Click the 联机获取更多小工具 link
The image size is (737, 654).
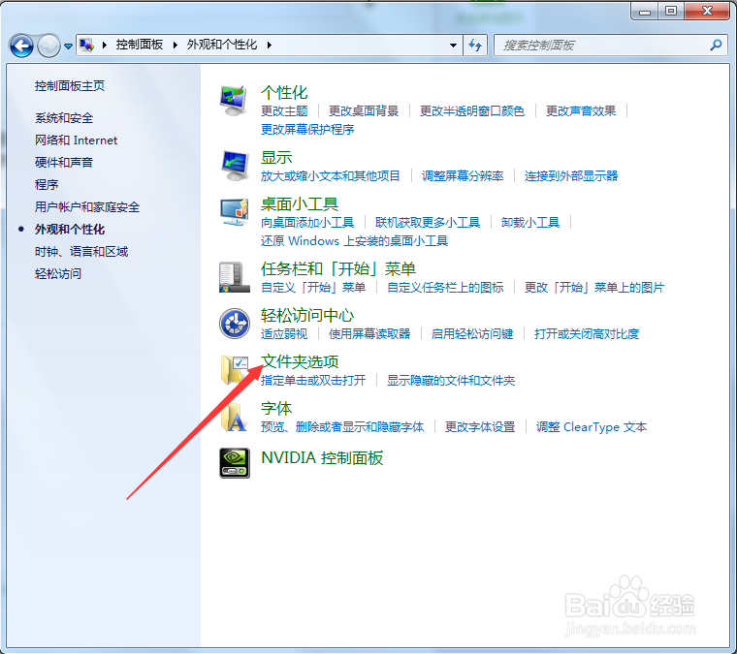pyautogui.click(x=428, y=222)
